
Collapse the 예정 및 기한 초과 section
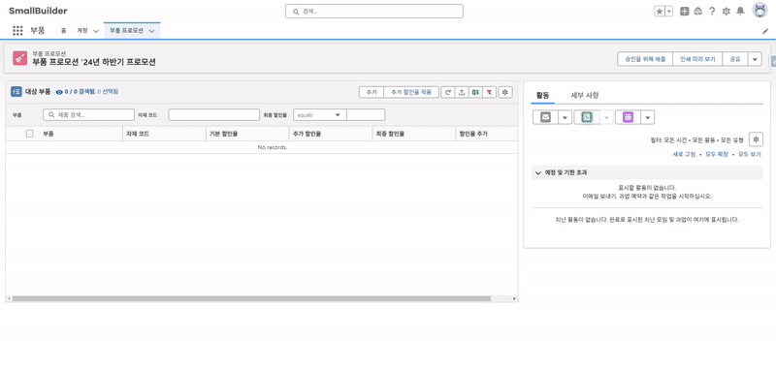coord(538,172)
